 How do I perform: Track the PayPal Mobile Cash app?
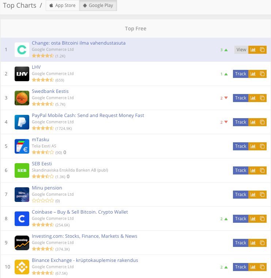241,122
